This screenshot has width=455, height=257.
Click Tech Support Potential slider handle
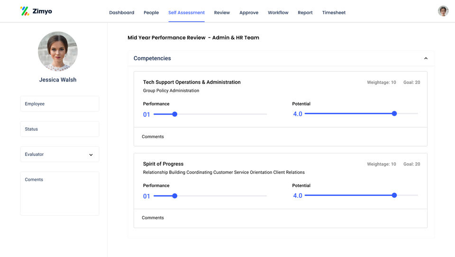click(x=394, y=114)
